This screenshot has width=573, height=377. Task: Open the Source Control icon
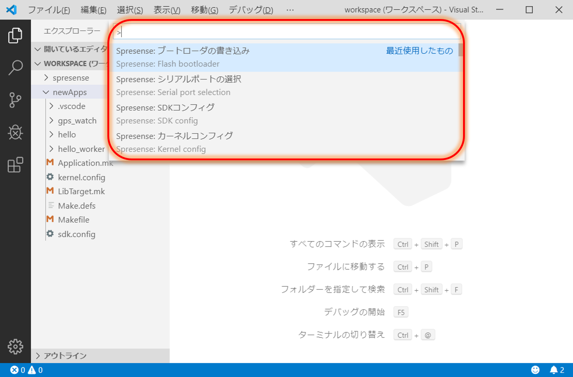(15, 100)
